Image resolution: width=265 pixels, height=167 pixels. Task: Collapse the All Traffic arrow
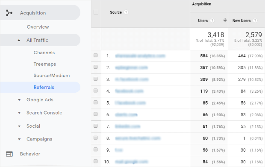19,40
